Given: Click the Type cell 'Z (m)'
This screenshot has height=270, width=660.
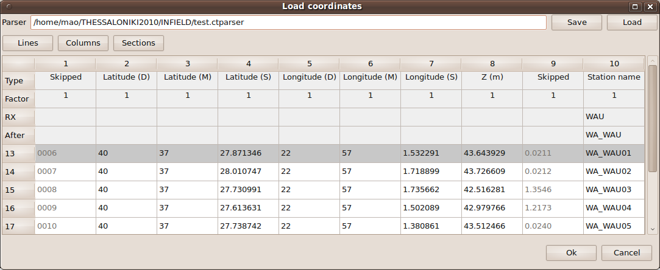Looking at the screenshot, I should (x=492, y=77).
